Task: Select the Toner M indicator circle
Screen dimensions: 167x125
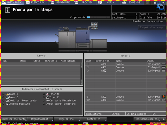Action: coord(44,94)
